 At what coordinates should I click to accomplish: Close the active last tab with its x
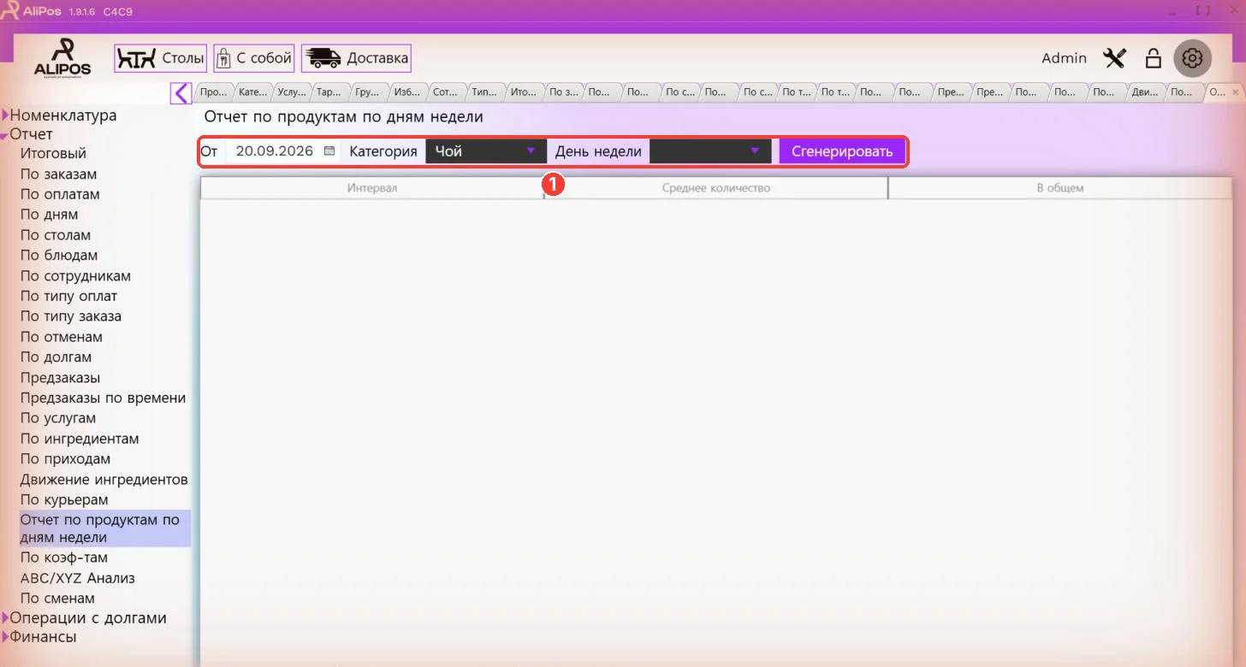point(1234,92)
